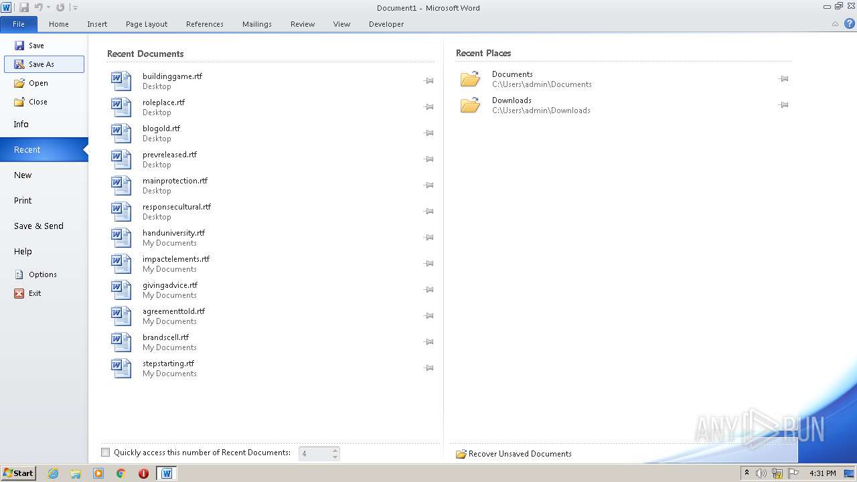Viewport: 857px width, 482px height.
Task: Pin roleplace.rtf to the recent list
Action: [x=428, y=107]
